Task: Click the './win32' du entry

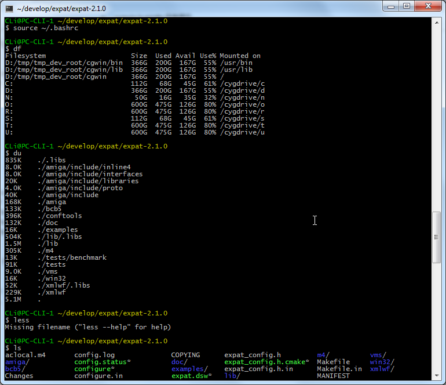Action: [52, 278]
